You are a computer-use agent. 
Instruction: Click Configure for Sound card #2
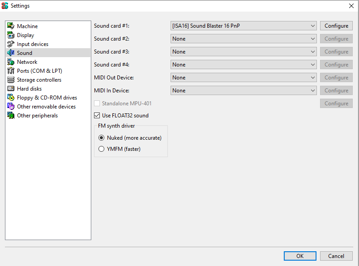point(336,39)
